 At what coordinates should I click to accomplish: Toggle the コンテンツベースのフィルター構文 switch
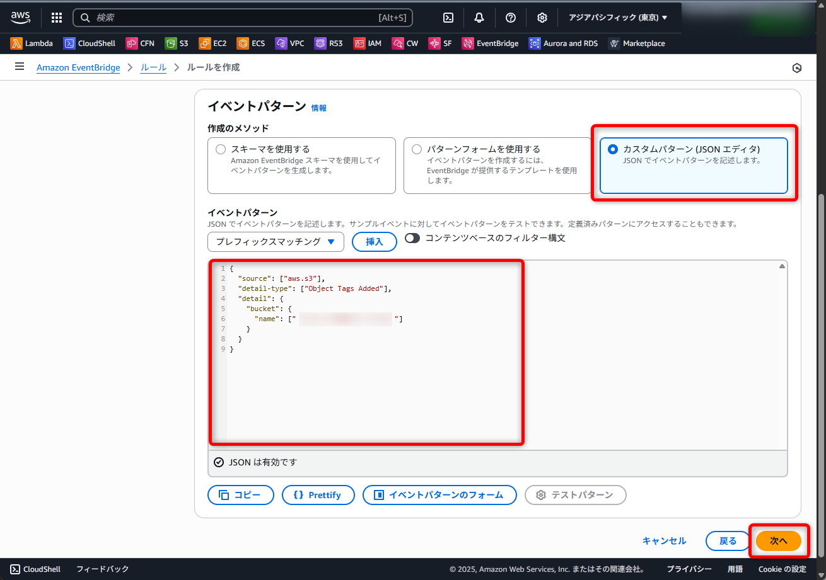tap(413, 239)
